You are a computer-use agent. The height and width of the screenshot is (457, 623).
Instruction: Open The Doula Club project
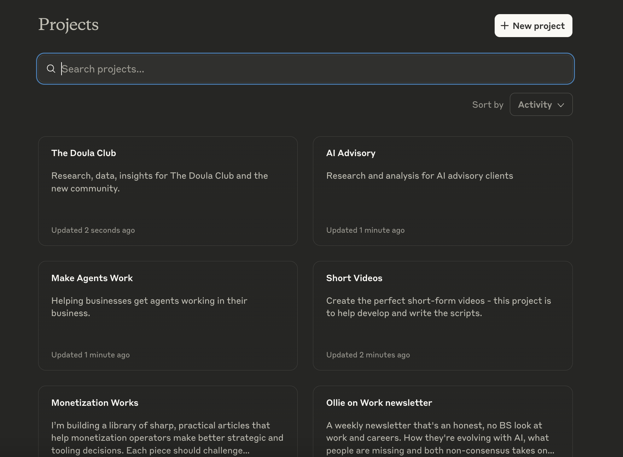pos(168,191)
